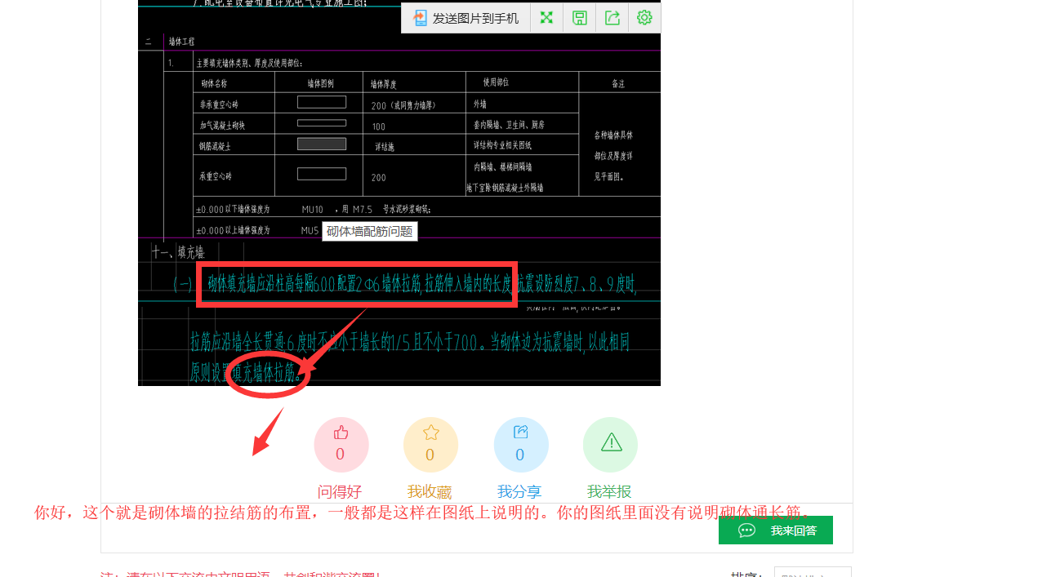The height and width of the screenshot is (577, 1038).
Task: Click the share/export icon in image toolbar
Action: click(613, 18)
